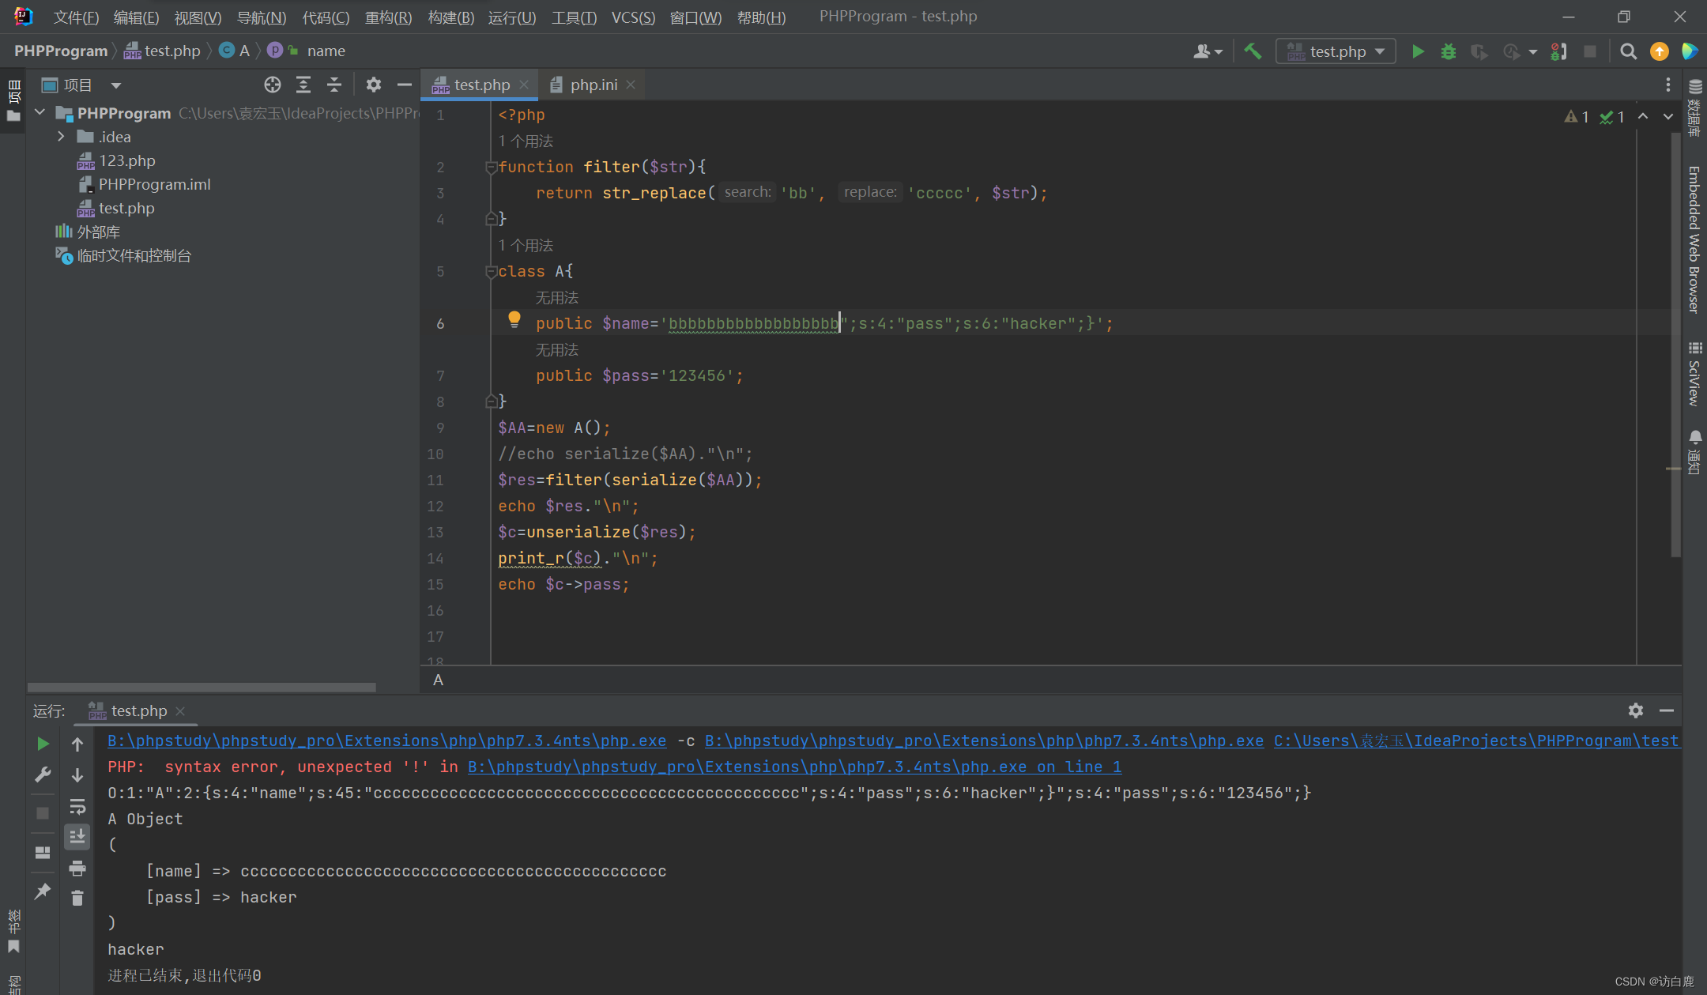Image resolution: width=1707 pixels, height=995 pixels.
Task: Toggle soft-wrap in run console
Action: pyautogui.click(x=77, y=806)
